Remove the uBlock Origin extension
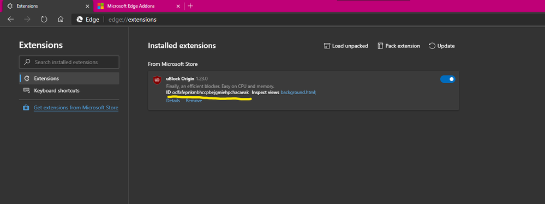Screen dimensions: 545x204 [x=194, y=101]
